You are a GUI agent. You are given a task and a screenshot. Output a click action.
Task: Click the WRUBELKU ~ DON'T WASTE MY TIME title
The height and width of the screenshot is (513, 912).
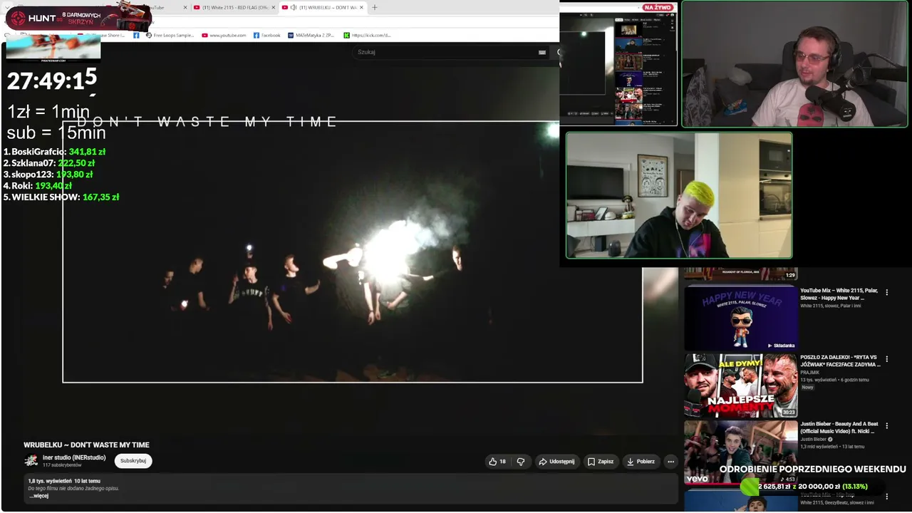[x=87, y=445]
